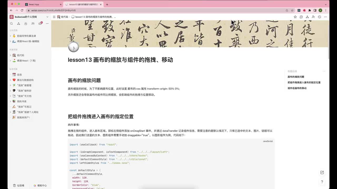Open the page comments icon
The image size is (337, 189).
tap(301, 17)
